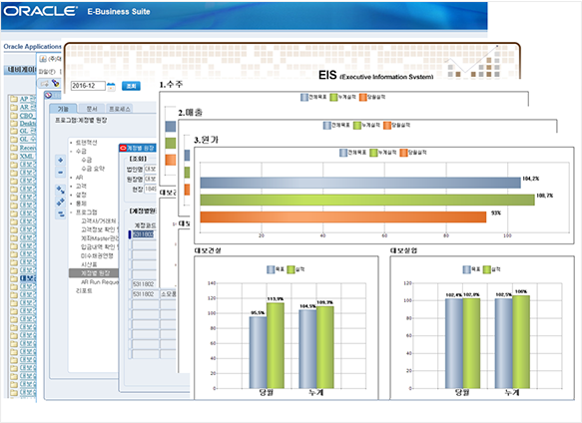The image size is (582, 423).
Task: Open the AP responsibility link
Action: pos(28,99)
